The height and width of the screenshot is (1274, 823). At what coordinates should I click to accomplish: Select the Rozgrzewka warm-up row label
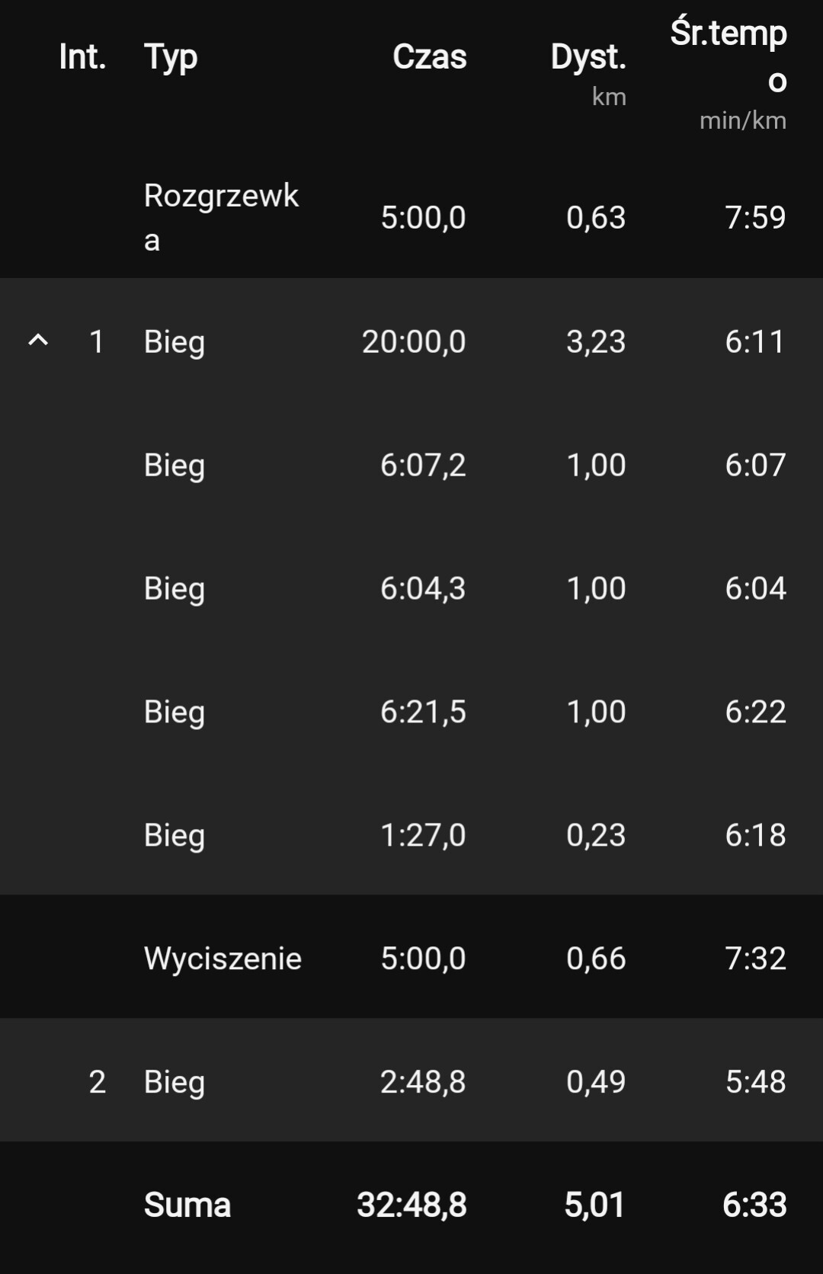click(221, 217)
